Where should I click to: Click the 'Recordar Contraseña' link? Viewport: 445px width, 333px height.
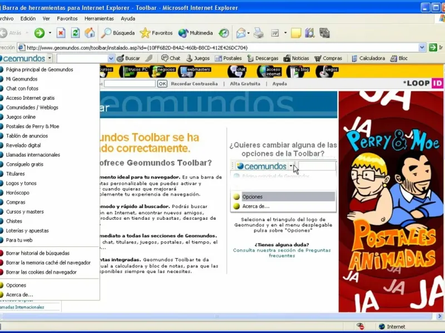[x=194, y=84]
